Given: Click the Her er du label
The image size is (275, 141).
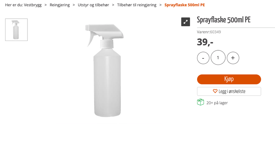Looking at the screenshot, I should point(13,5).
